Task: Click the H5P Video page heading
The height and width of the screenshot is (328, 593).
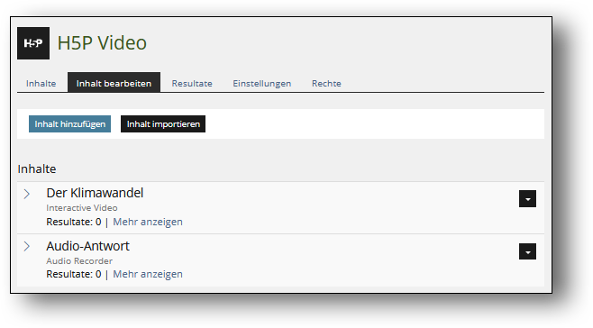Action: [102, 42]
